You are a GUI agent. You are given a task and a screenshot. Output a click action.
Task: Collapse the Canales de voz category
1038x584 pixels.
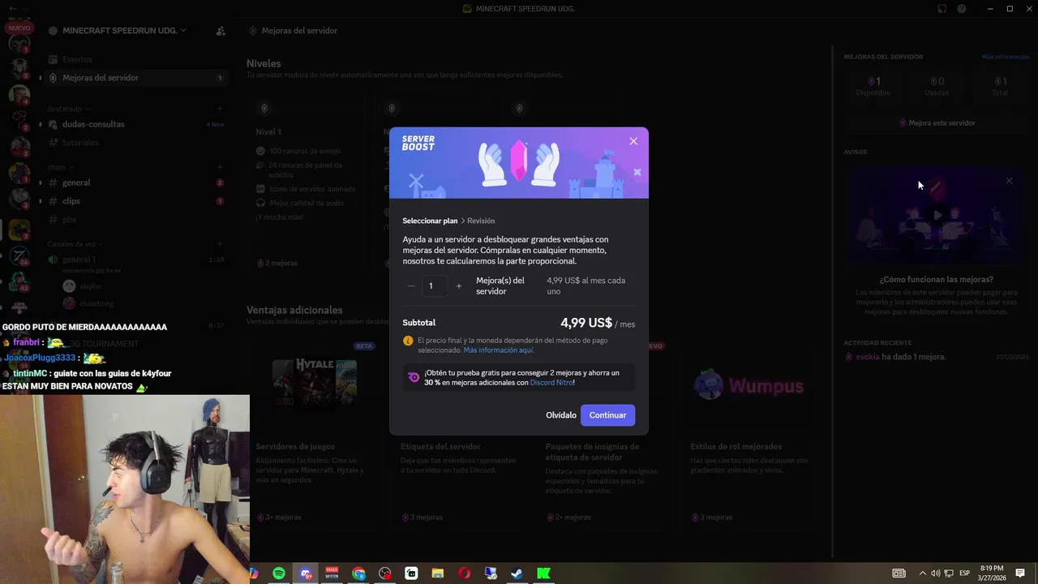pos(75,244)
